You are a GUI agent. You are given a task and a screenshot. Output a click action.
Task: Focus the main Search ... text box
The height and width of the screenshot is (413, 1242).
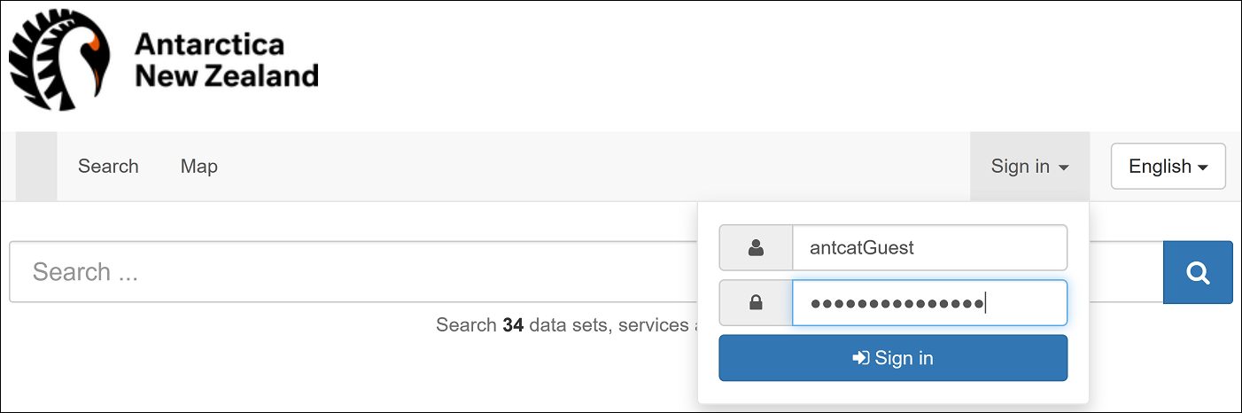(354, 272)
